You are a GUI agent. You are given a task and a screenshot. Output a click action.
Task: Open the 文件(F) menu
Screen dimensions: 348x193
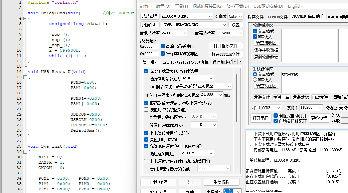pos(145,6)
